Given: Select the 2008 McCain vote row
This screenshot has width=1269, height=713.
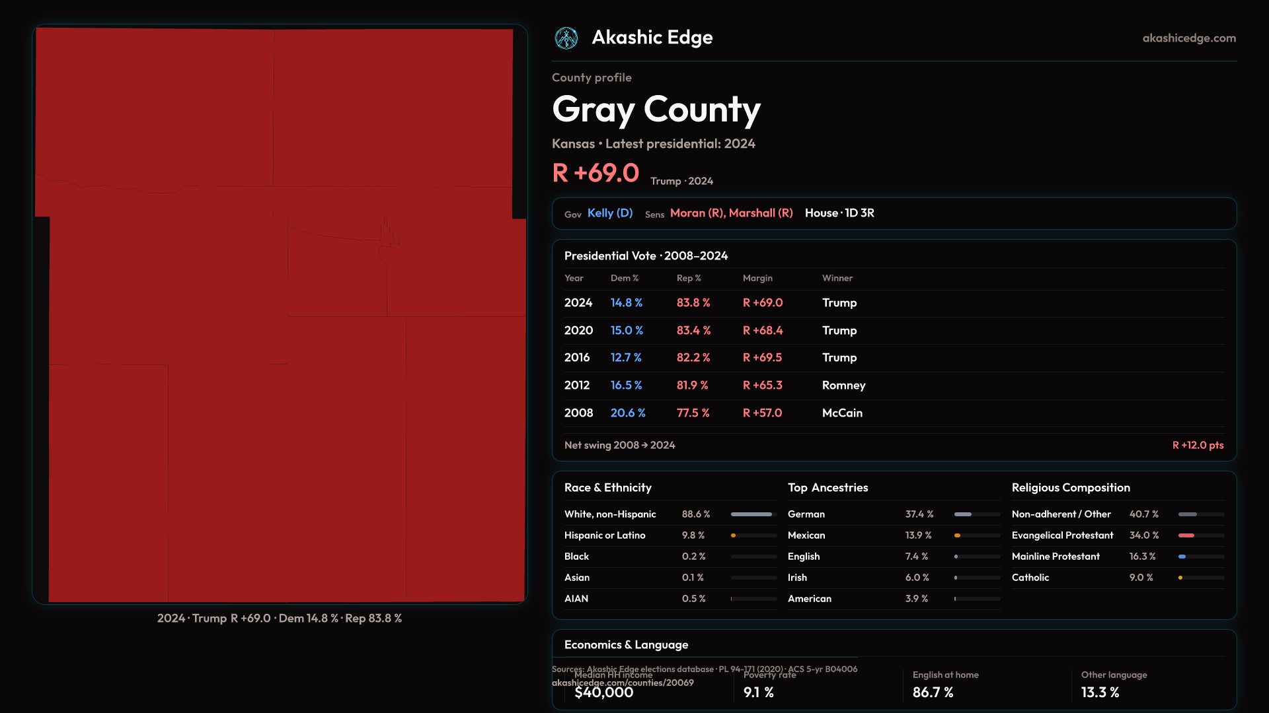Looking at the screenshot, I should point(894,413).
